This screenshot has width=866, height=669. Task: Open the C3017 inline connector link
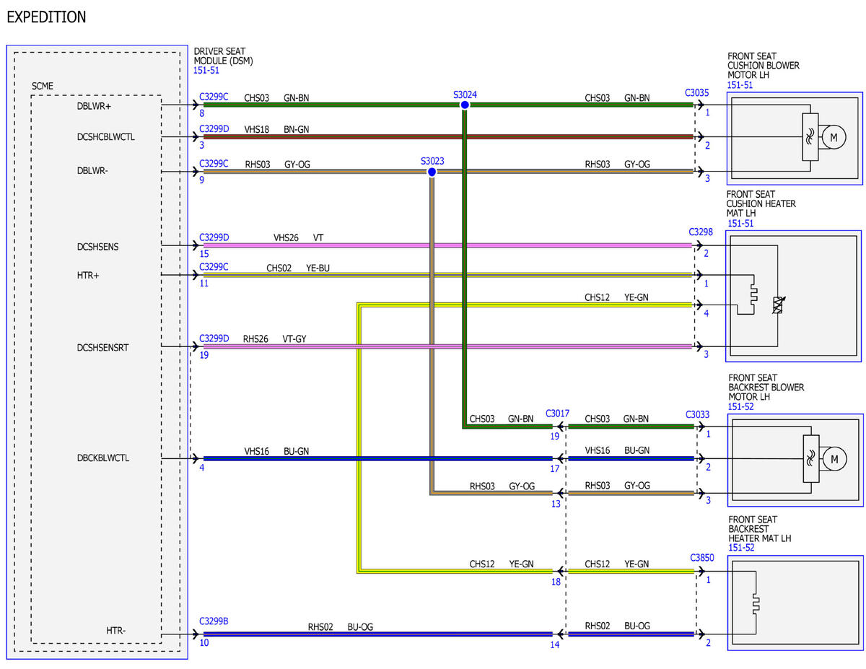pos(557,414)
